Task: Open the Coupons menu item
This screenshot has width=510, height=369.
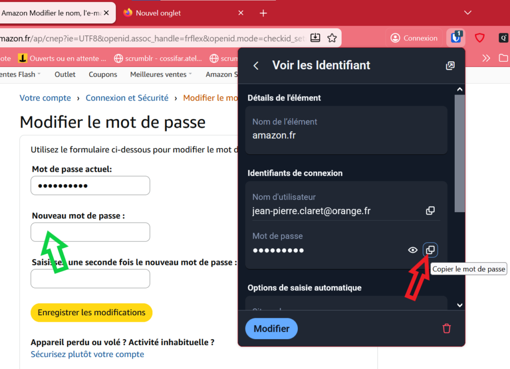Action: [x=103, y=75]
